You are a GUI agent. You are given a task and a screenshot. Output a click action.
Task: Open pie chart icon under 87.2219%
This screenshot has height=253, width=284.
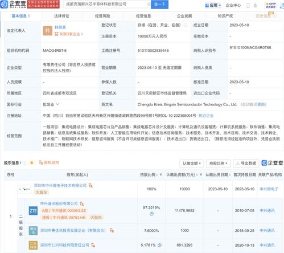pos(151,214)
